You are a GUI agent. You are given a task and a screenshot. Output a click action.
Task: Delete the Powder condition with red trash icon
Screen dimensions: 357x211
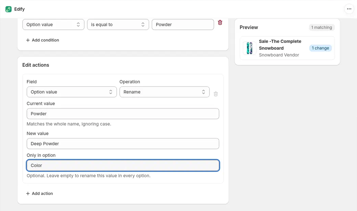(220, 22)
